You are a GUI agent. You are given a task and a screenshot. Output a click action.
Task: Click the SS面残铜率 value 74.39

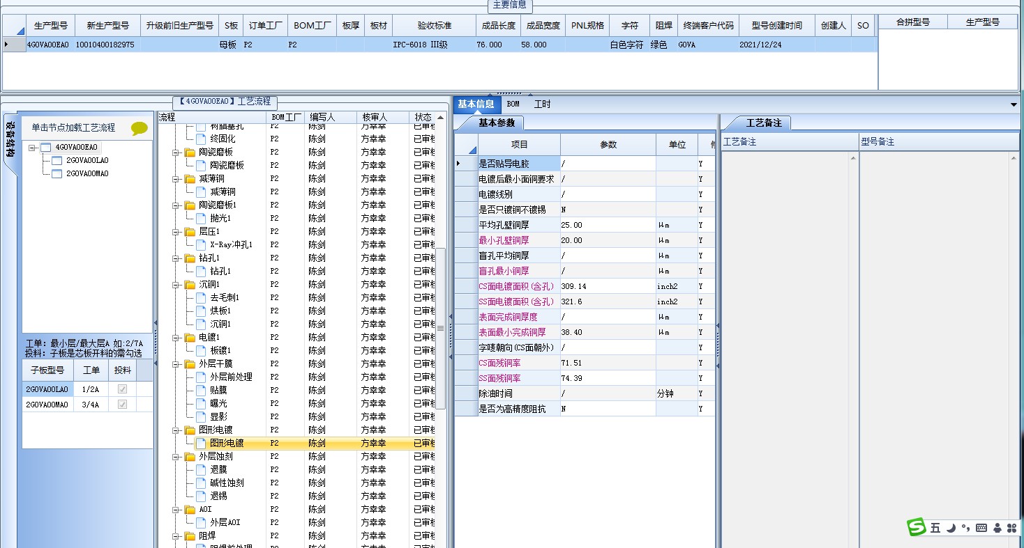(608, 378)
